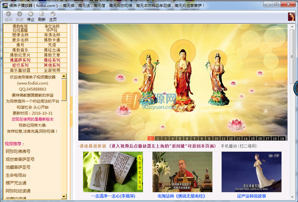Screen dimensions: 298x202
Task: Click the Buddha banner image
Action: [x=183, y=82]
